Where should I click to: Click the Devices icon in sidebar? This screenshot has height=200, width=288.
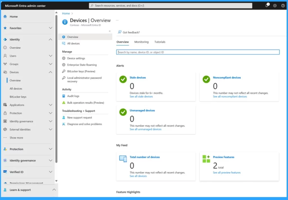(x=5, y=72)
